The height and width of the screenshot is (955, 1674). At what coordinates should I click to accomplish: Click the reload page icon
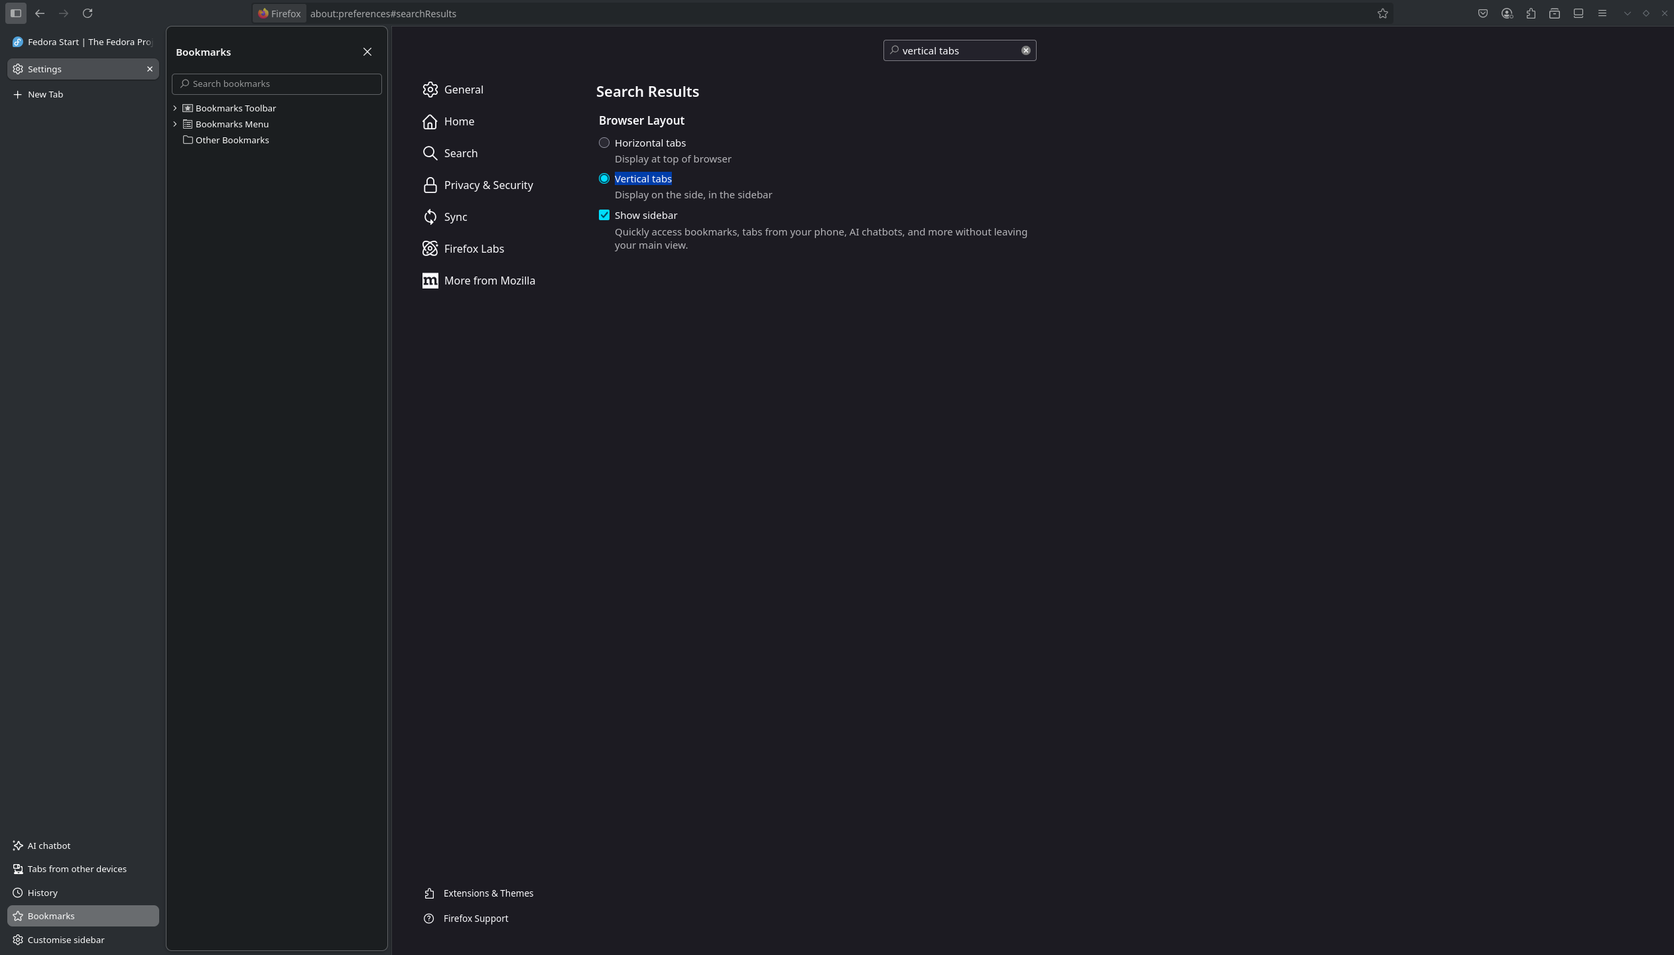coord(88,13)
